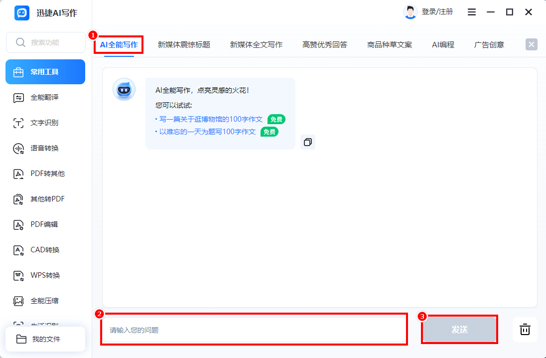
Task: Click 免费 badge beside 逛博物馆 prompt
Action: click(276, 120)
